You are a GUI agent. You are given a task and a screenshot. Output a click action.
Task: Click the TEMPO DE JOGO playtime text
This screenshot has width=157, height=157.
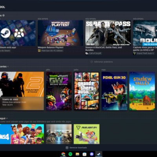pos(10,99)
